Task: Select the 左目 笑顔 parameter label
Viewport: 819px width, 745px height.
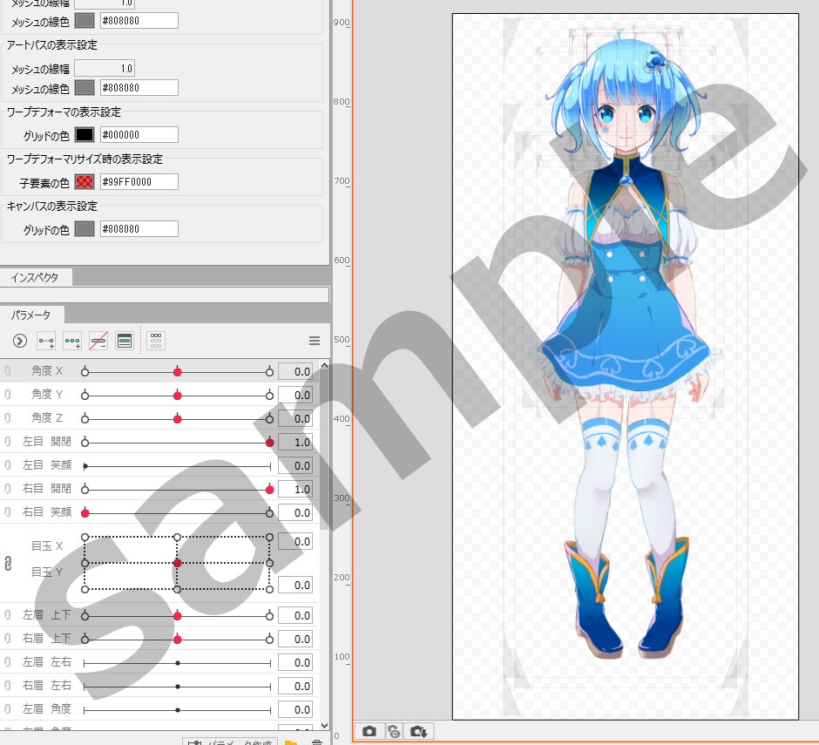Action: click(47, 465)
